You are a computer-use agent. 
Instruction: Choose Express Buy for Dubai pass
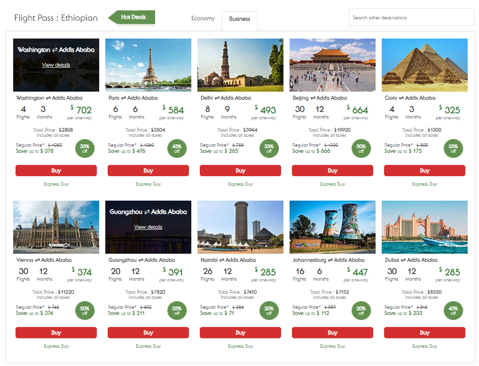pyautogui.click(x=424, y=346)
